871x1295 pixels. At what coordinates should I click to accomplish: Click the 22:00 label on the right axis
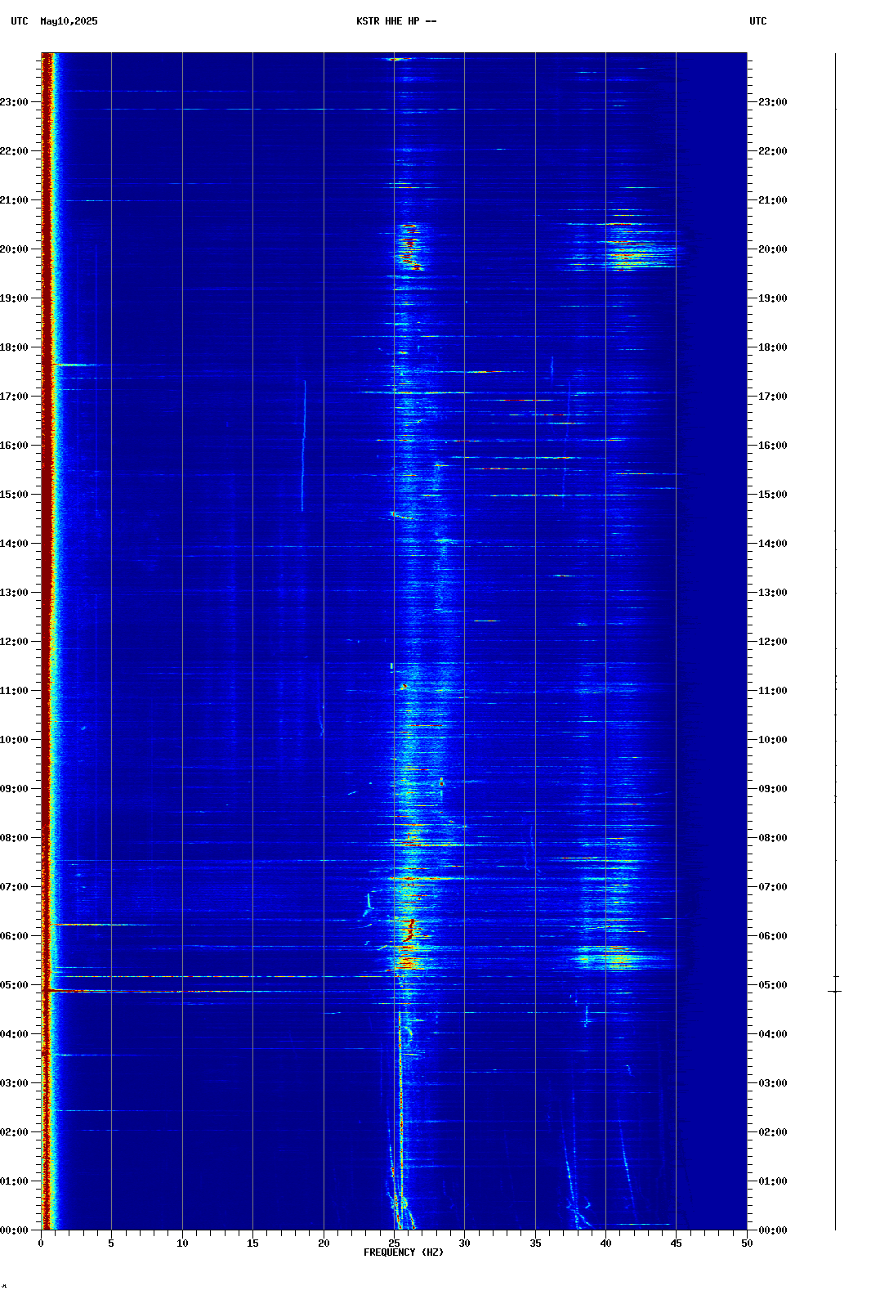click(x=773, y=151)
